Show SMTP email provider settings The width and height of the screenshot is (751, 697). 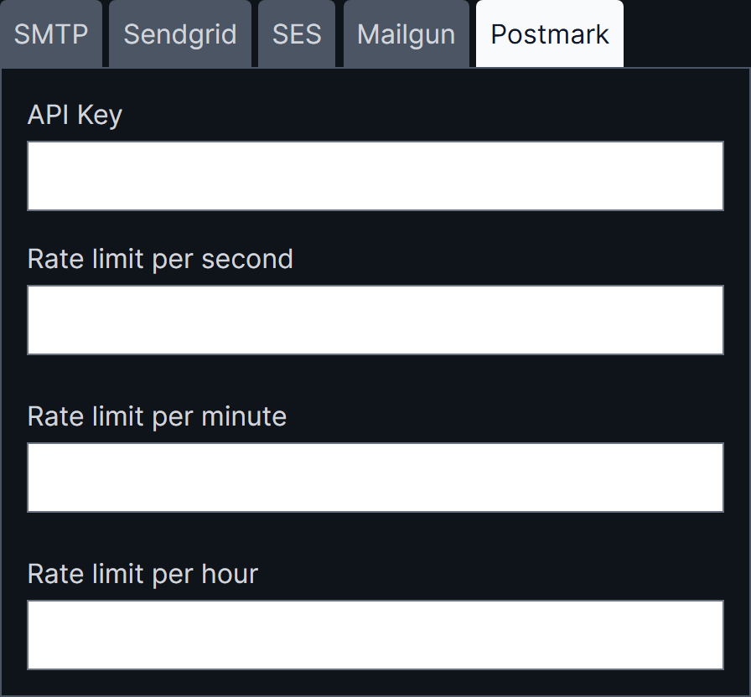tap(51, 34)
